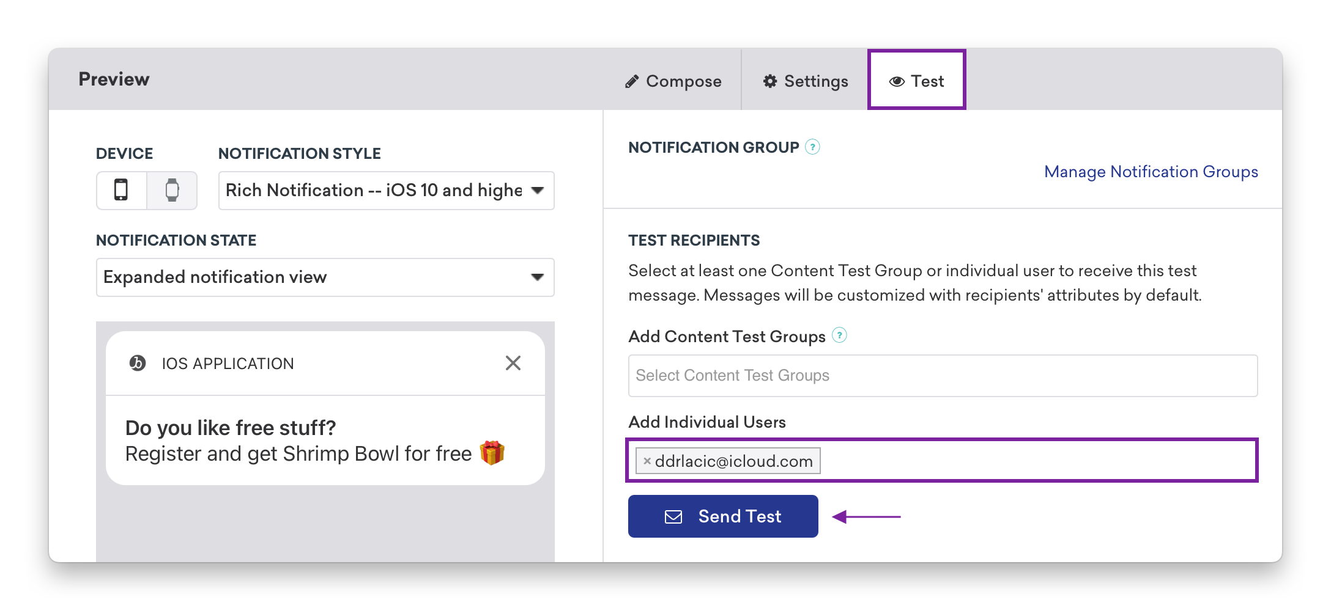The width and height of the screenshot is (1331, 611).
Task: Select the phone device preview icon
Action: tap(121, 190)
